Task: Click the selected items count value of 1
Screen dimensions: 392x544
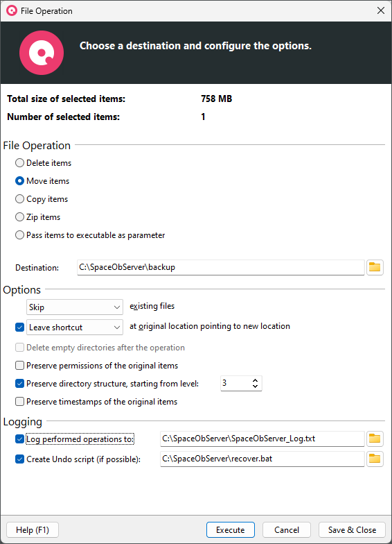Action: (204, 117)
